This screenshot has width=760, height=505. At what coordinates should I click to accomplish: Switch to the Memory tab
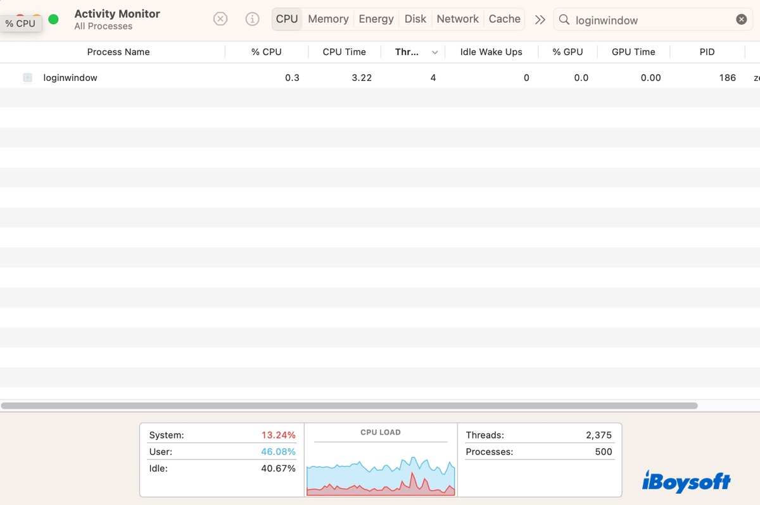tap(328, 19)
